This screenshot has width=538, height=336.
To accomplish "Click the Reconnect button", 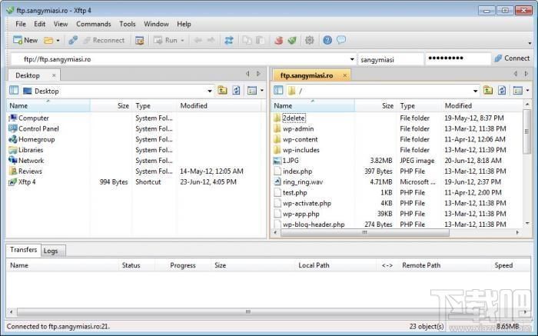I will [104, 41].
